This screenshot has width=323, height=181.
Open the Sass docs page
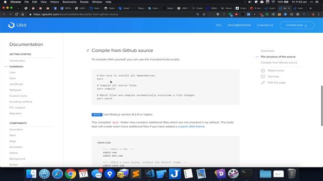coord(12,78)
